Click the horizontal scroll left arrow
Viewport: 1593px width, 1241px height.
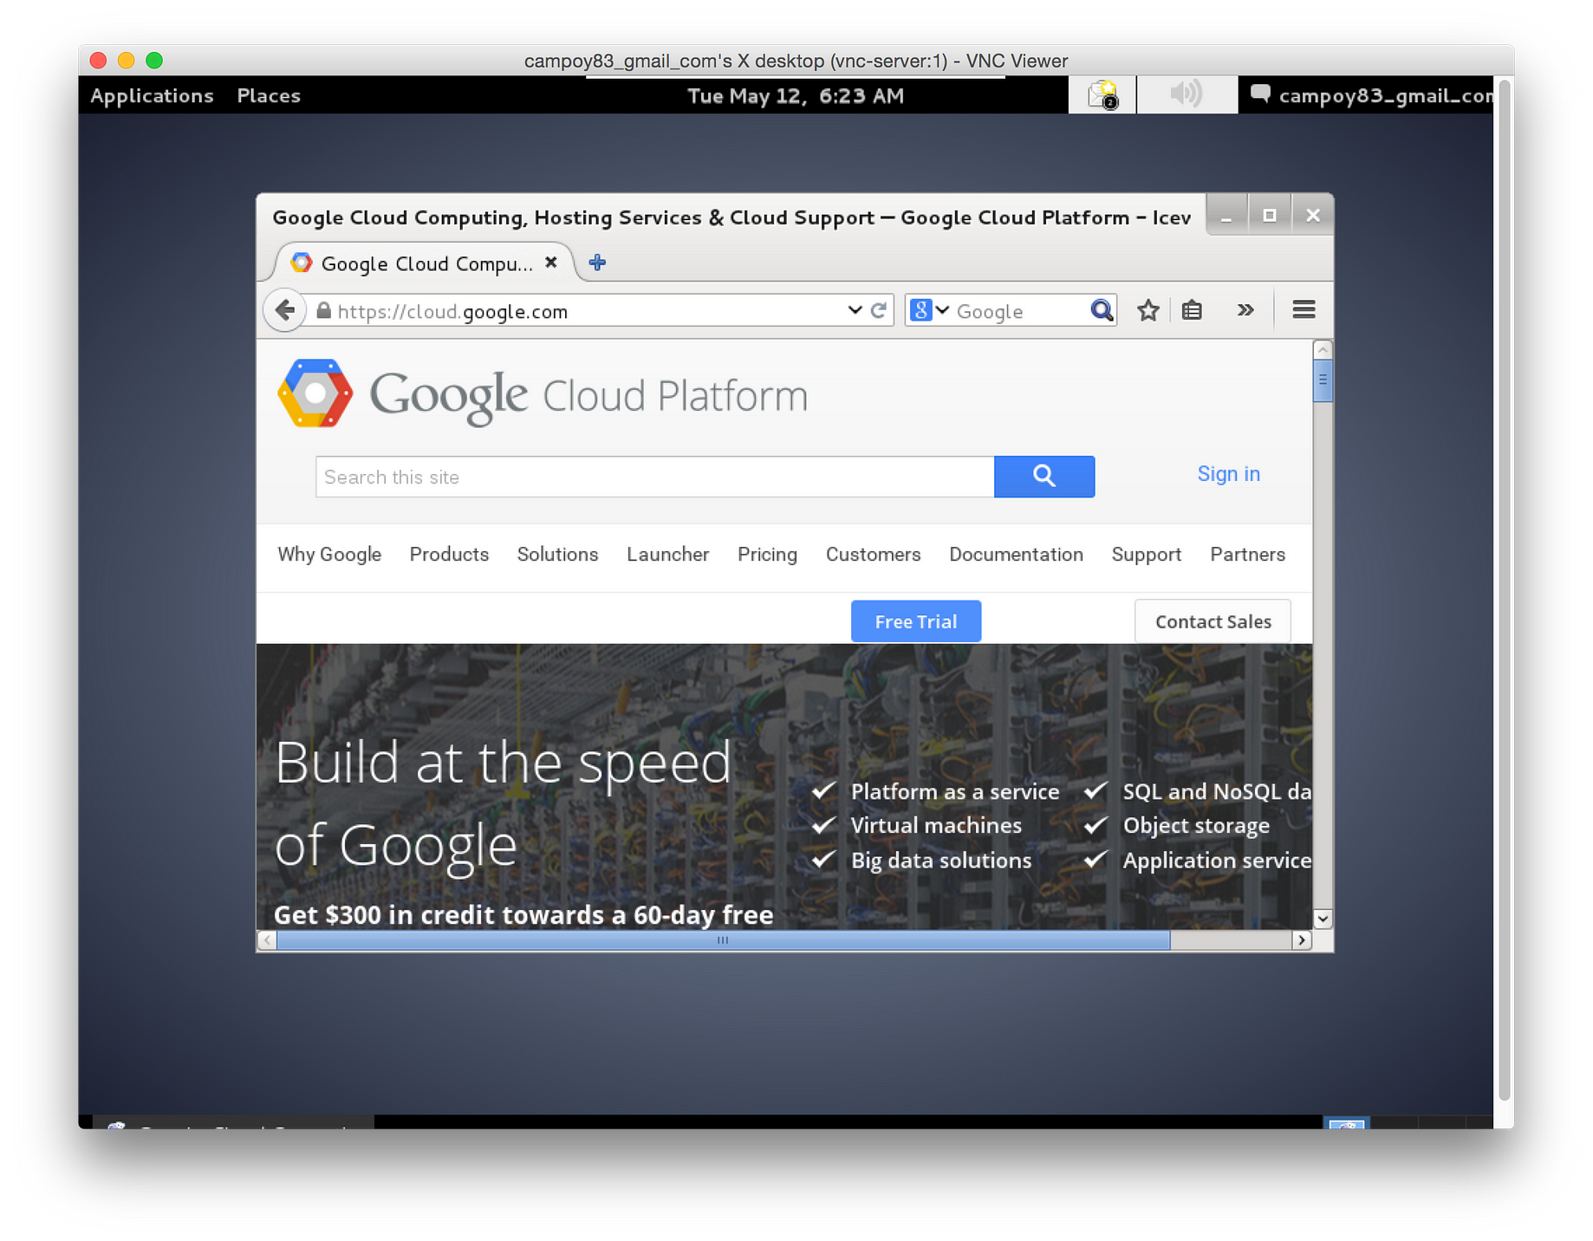267,940
